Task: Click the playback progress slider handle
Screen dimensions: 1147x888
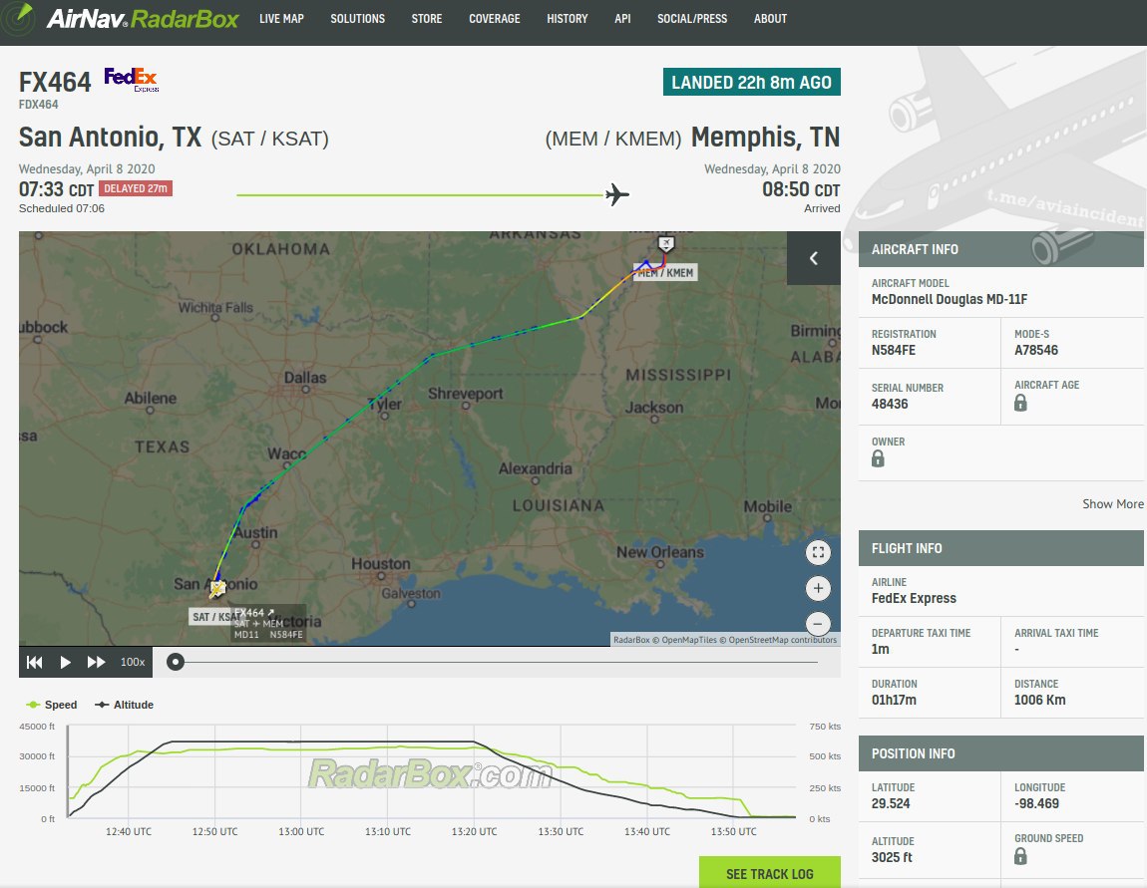Action: (176, 662)
